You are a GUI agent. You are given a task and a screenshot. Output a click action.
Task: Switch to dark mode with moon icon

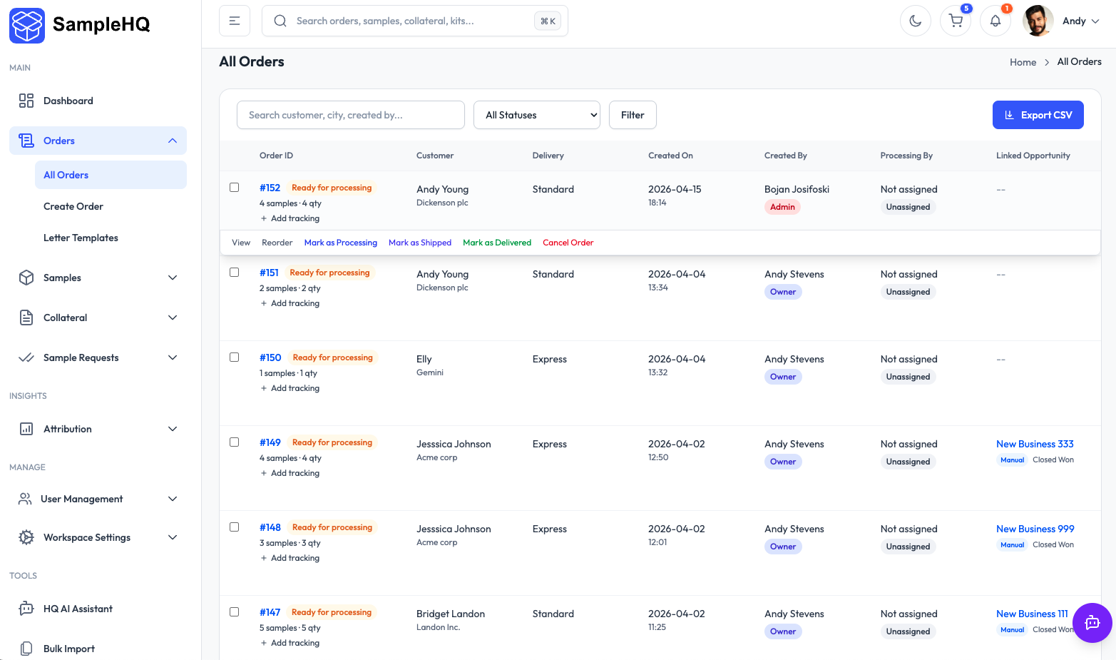(x=916, y=21)
